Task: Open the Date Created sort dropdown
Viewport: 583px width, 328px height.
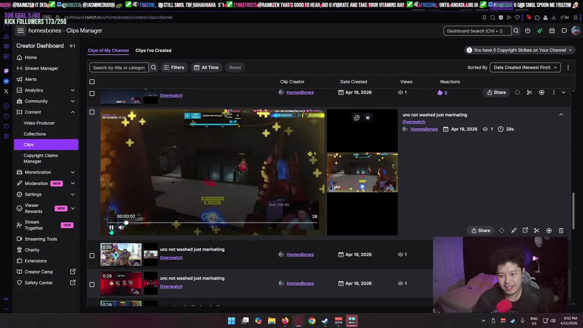Action: coord(525,67)
